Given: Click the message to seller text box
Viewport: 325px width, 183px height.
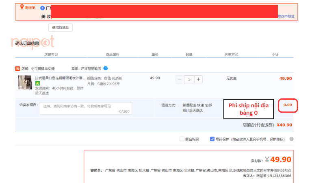Looking at the screenshot, I should pyautogui.click(x=85, y=108).
